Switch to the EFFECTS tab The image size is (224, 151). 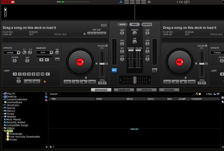(146, 90)
